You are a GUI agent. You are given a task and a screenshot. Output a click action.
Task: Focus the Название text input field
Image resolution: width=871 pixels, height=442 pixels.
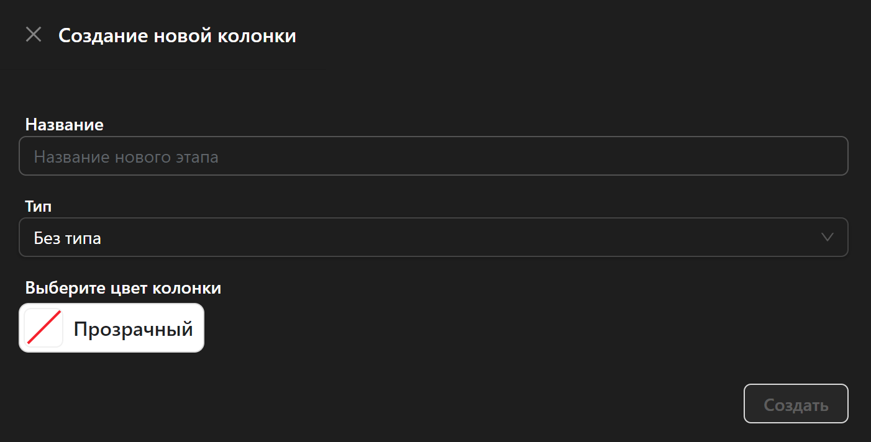coord(433,156)
